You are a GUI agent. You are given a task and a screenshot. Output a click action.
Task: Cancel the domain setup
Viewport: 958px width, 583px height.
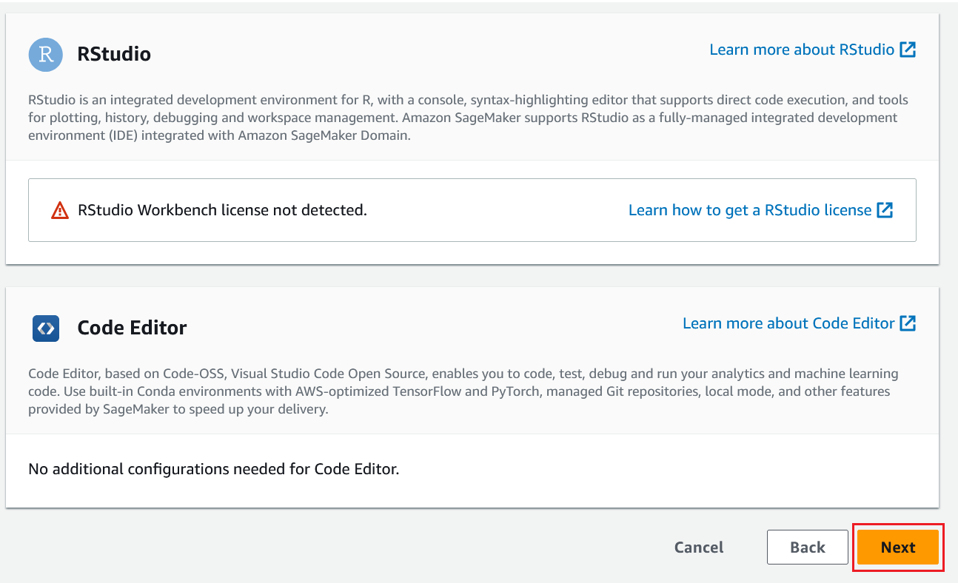(699, 547)
